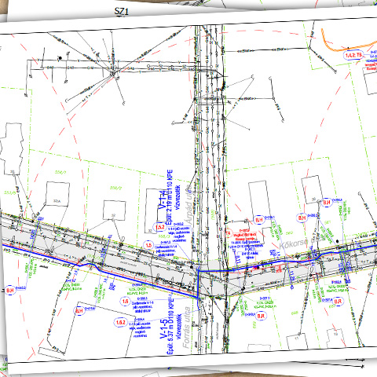This screenshot has height=377, width=377.
Task: Click the Forrás utca street name
Action: [186, 328]
